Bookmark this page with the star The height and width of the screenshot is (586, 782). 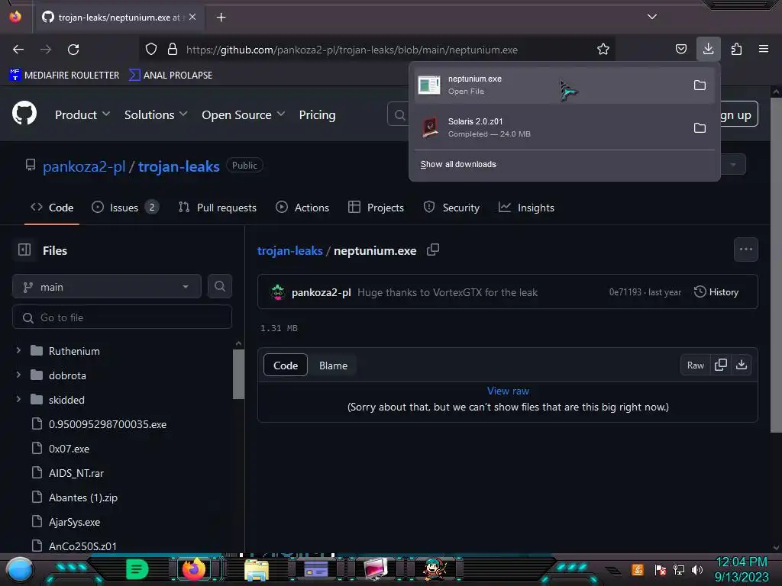click(603, 49)
